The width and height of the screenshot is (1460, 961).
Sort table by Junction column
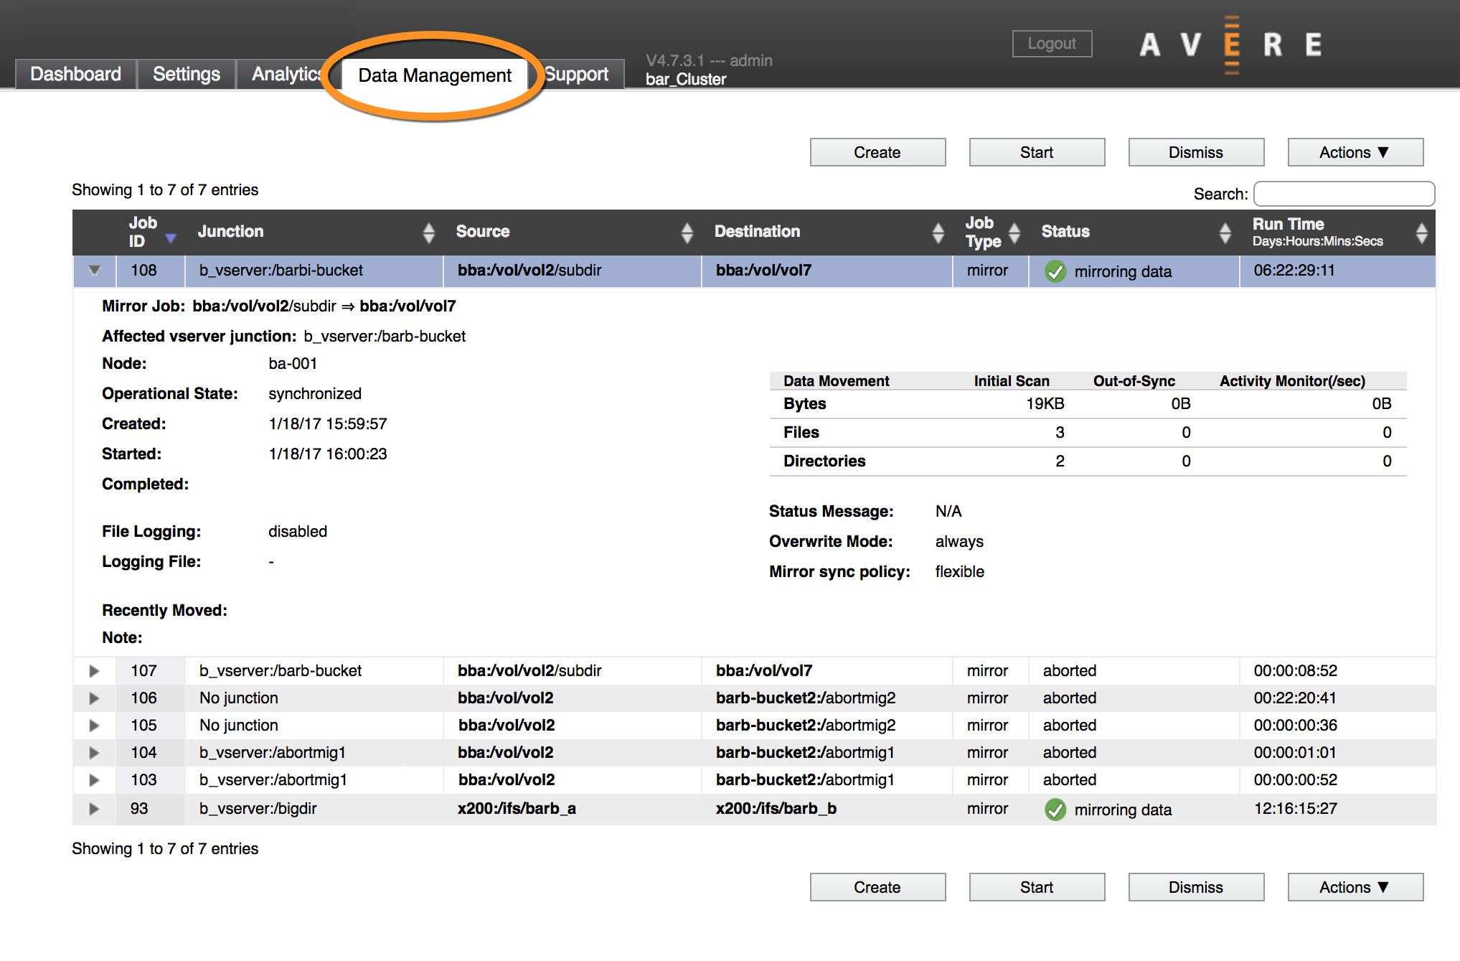click(428, 233)
